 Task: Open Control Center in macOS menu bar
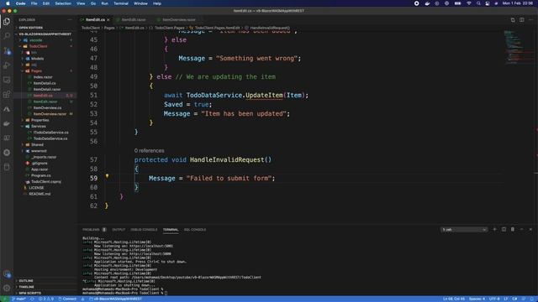coord(488,3)
